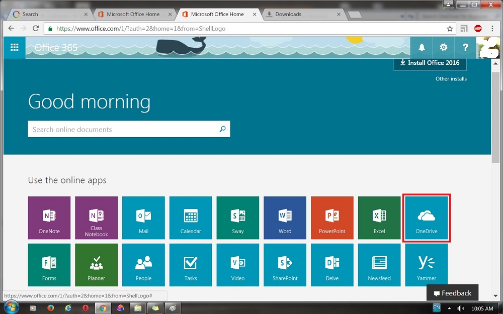Click the Install Office 2016 button
Screen dimensions: 503x314
(430, 63)
